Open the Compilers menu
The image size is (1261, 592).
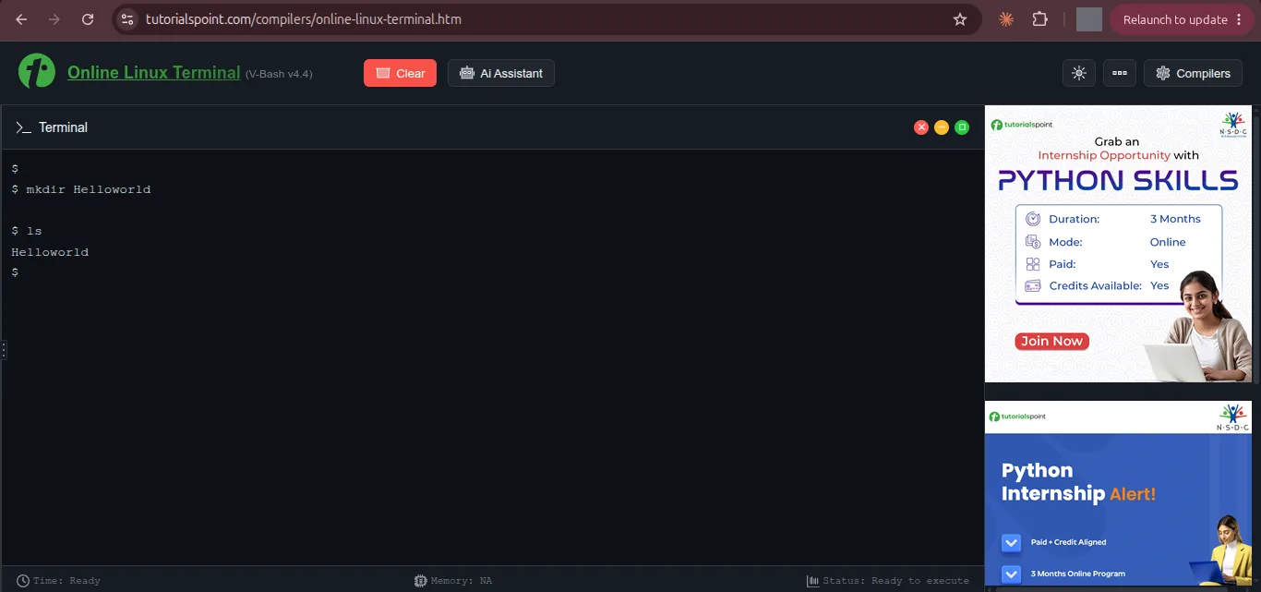pos(1193,73)
